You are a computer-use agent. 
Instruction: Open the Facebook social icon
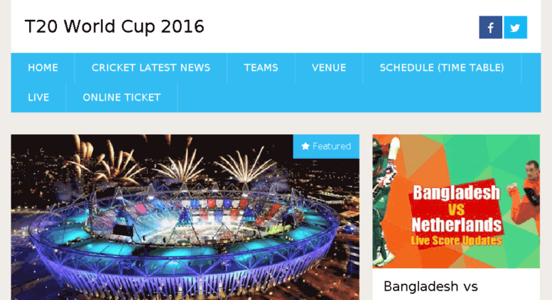pyautogui.click(x=490, y=27)
